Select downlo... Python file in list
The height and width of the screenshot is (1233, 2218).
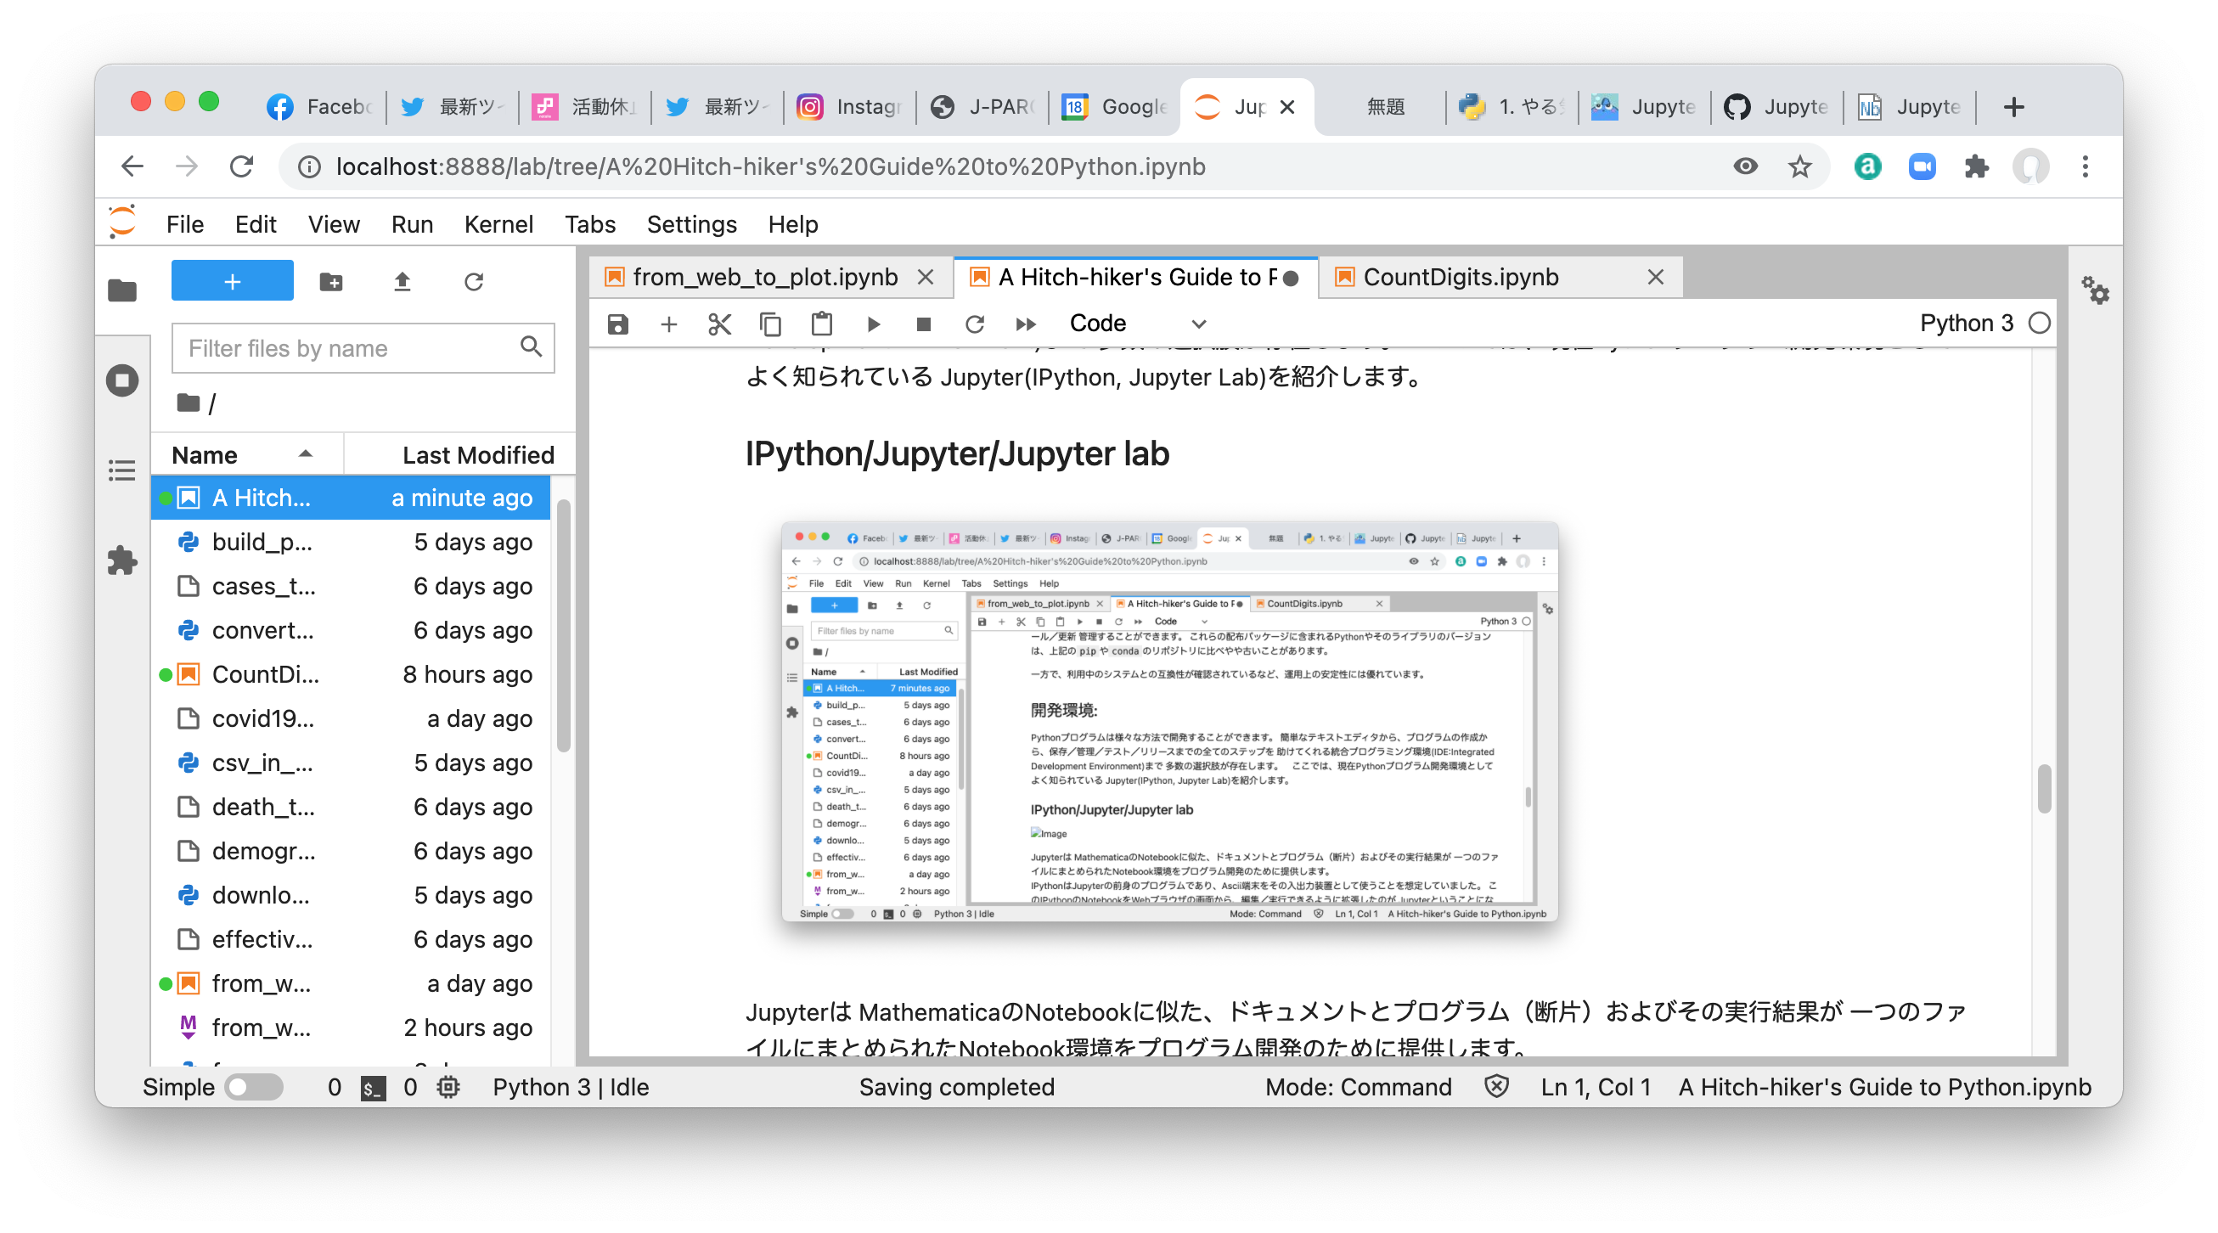pyautogui.click(x=352, y=896)
